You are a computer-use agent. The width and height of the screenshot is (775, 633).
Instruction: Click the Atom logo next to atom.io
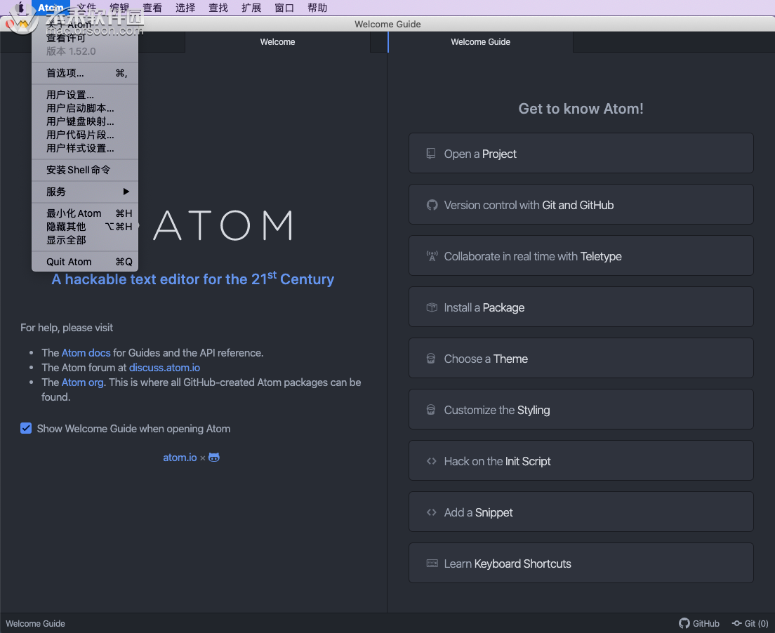[213, 457]
